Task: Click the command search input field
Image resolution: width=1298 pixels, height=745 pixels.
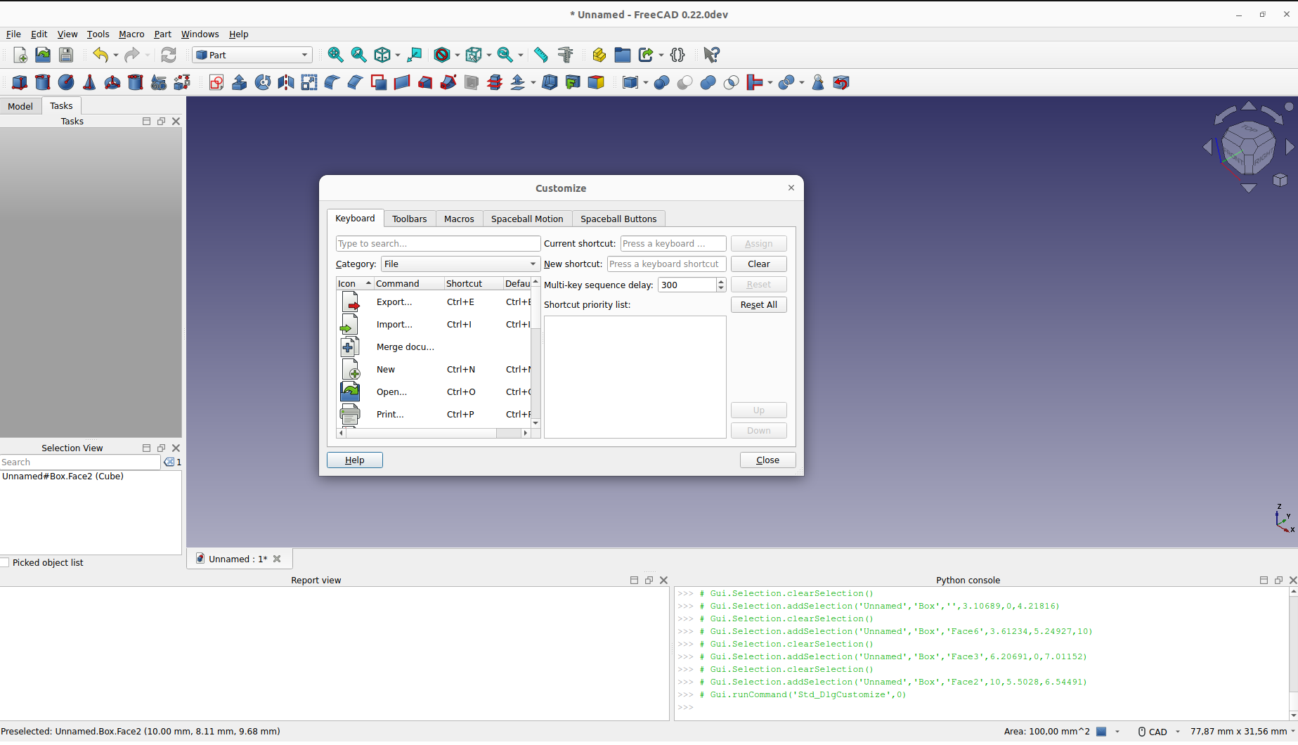Action: 437,244
